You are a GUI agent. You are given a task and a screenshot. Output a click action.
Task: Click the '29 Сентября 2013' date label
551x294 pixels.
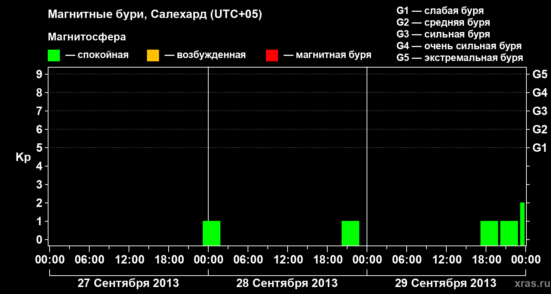click(446, 283)
